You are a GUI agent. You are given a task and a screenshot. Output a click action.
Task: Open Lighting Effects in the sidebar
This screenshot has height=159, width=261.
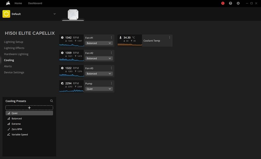coord(14,48)
